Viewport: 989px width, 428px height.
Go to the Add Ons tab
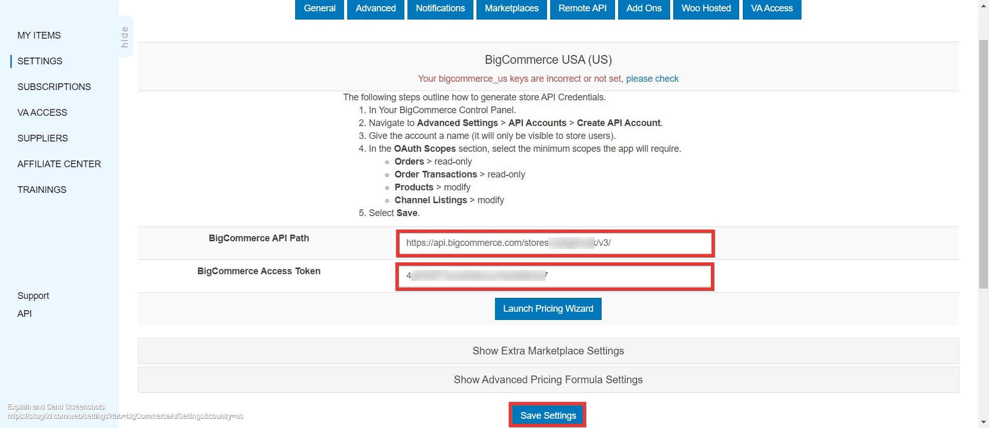(644, 9)
